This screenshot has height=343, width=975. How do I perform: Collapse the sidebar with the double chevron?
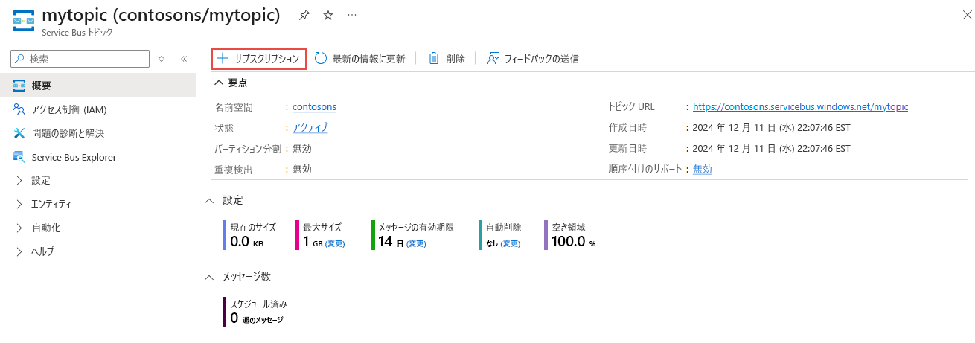pos(184,59)
